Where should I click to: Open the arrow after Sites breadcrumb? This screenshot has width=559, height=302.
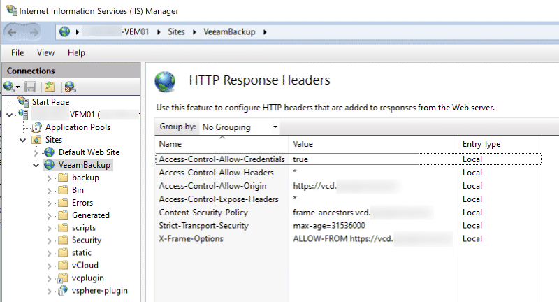pyautogui.click(x=194, y=32)
